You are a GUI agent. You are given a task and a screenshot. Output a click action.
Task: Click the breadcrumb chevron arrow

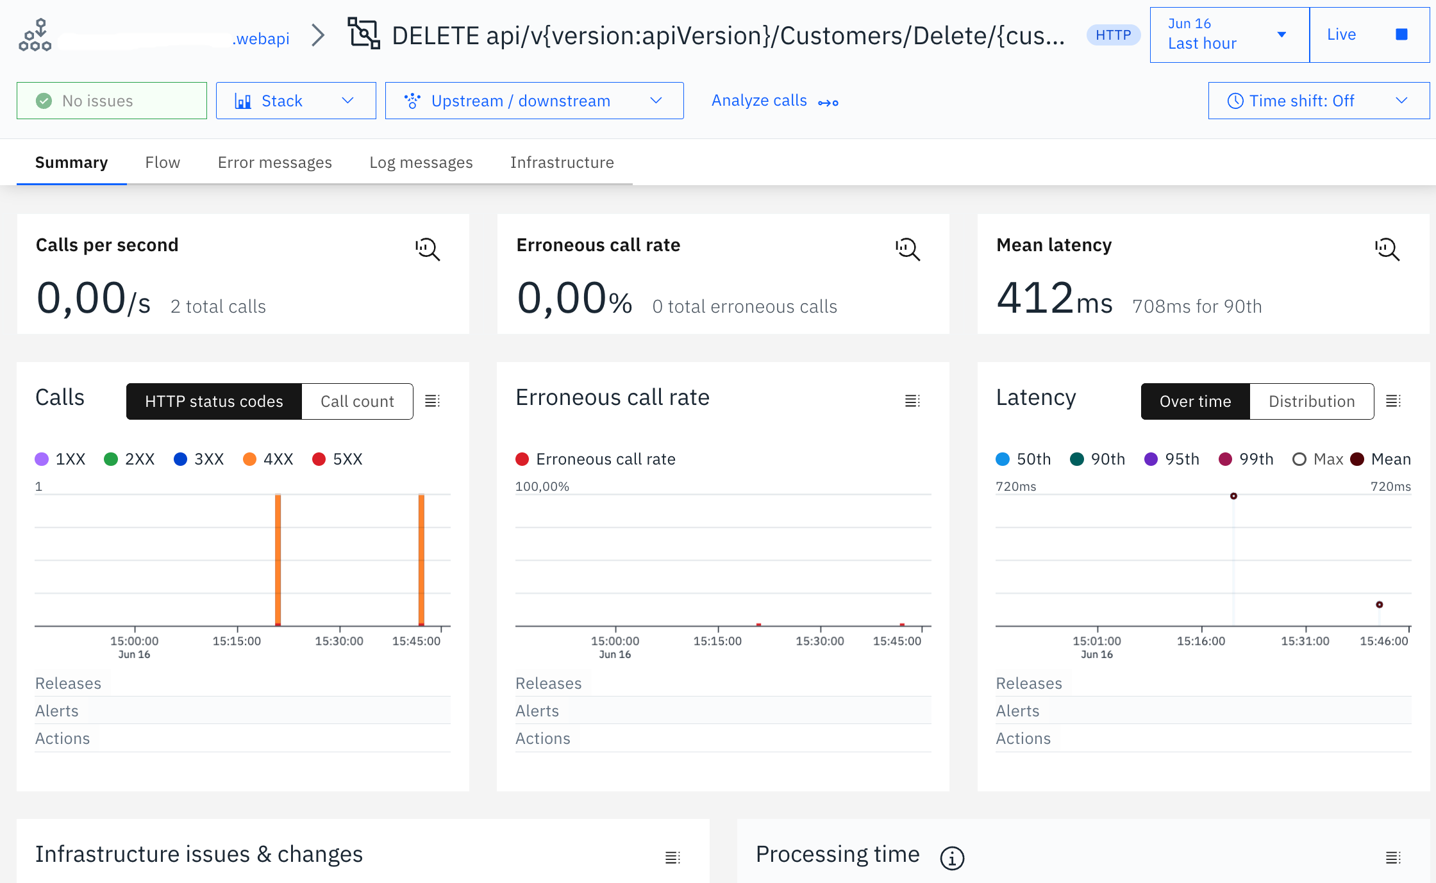(x=318, y=35)
